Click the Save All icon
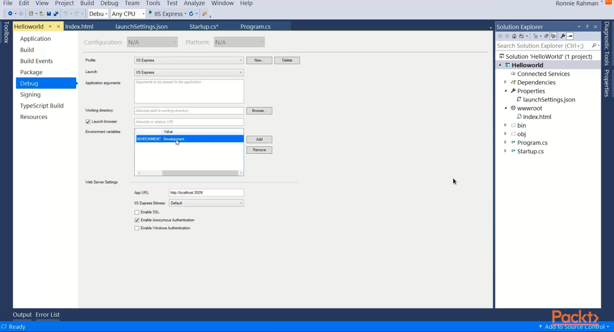Viewport: 614px width, 332px height. tap(56, 14)
